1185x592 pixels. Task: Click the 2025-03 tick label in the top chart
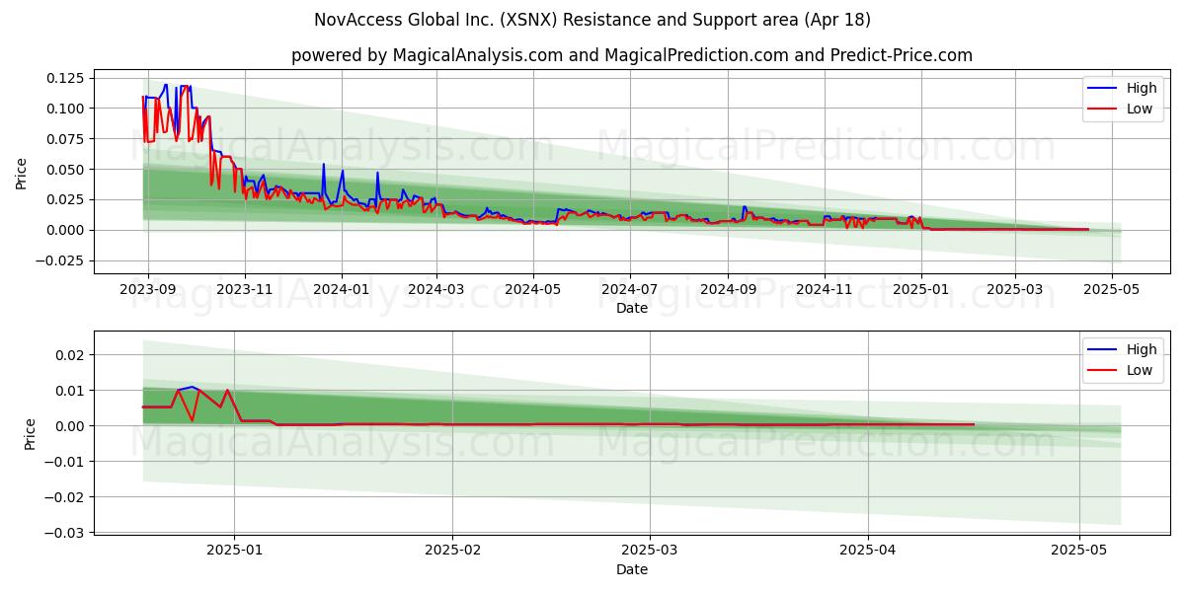point(1015,290)
